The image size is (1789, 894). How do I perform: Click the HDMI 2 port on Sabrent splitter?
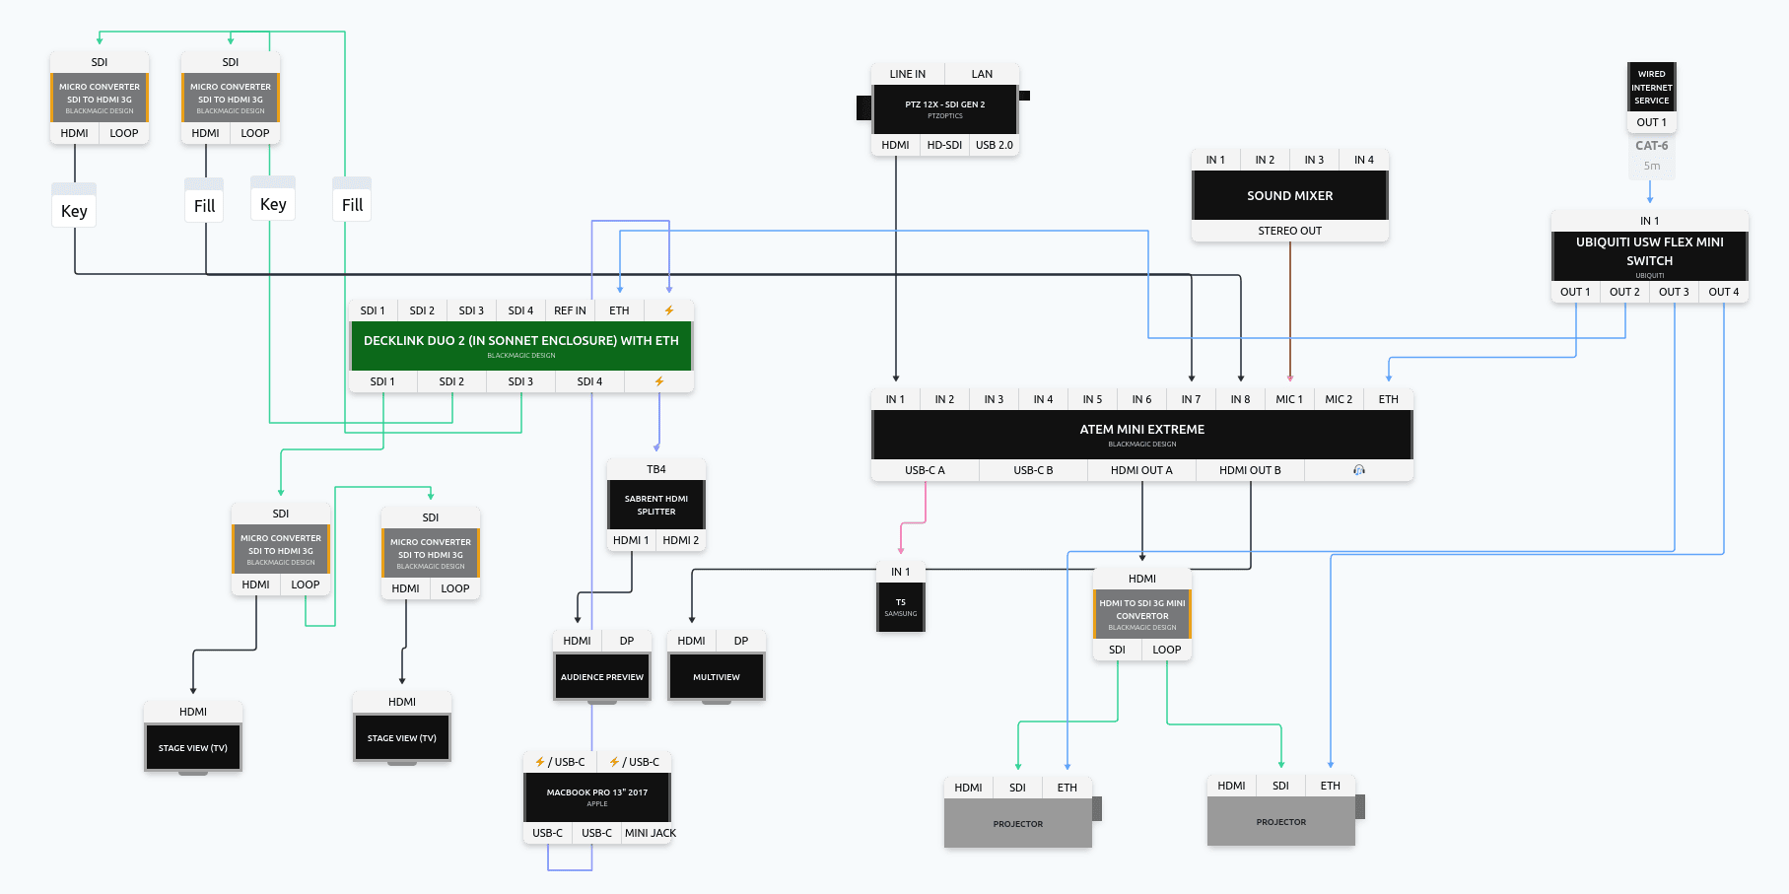681,540
